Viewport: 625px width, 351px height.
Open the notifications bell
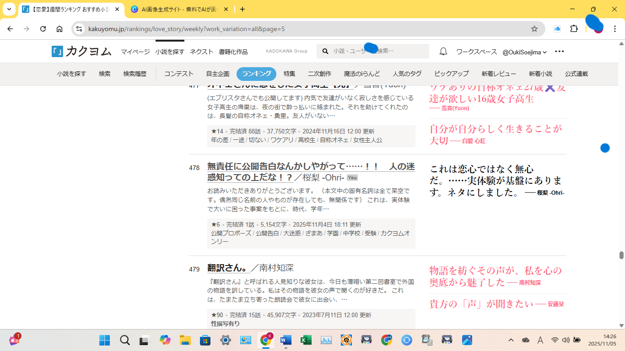(x=443, y=52)
